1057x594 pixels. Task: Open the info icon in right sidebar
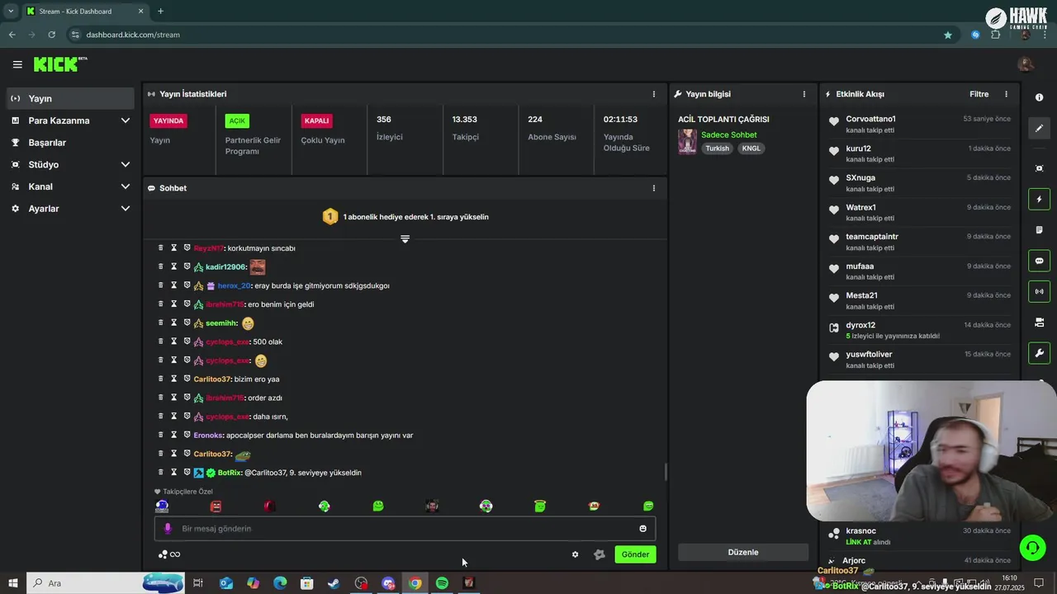1039,97
